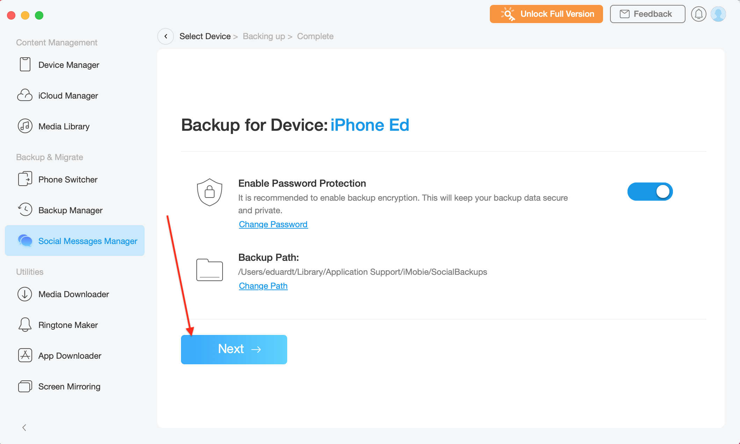Click Change Path link
The width and height of the screenshot is (740, 444).
(263, 285)
